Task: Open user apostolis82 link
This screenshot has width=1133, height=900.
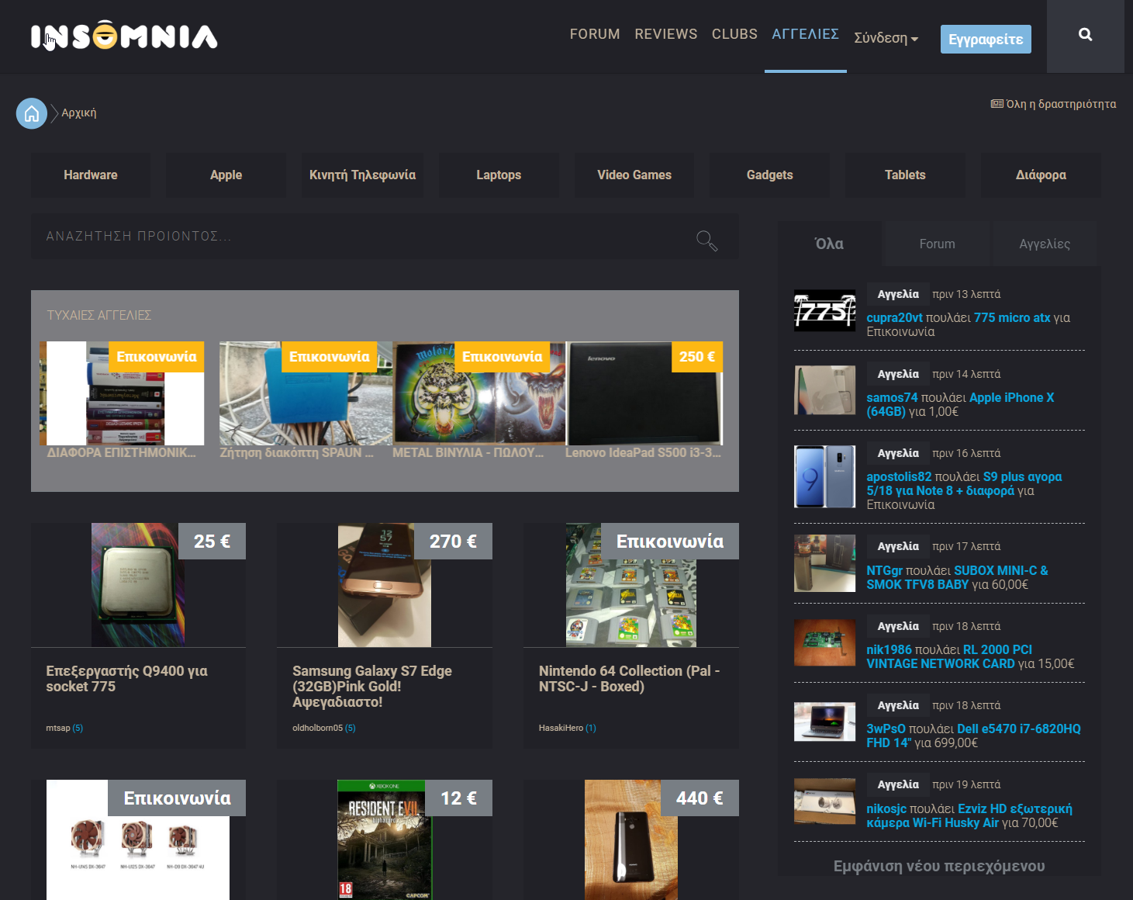Action: pos(899,476)
